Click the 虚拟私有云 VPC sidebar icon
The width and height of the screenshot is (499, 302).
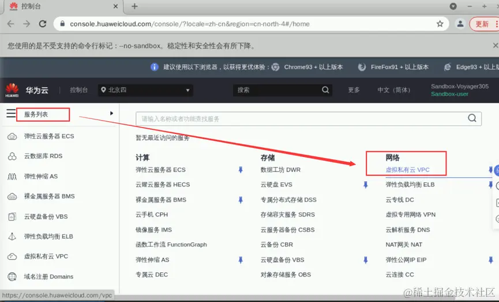point(12,256)
